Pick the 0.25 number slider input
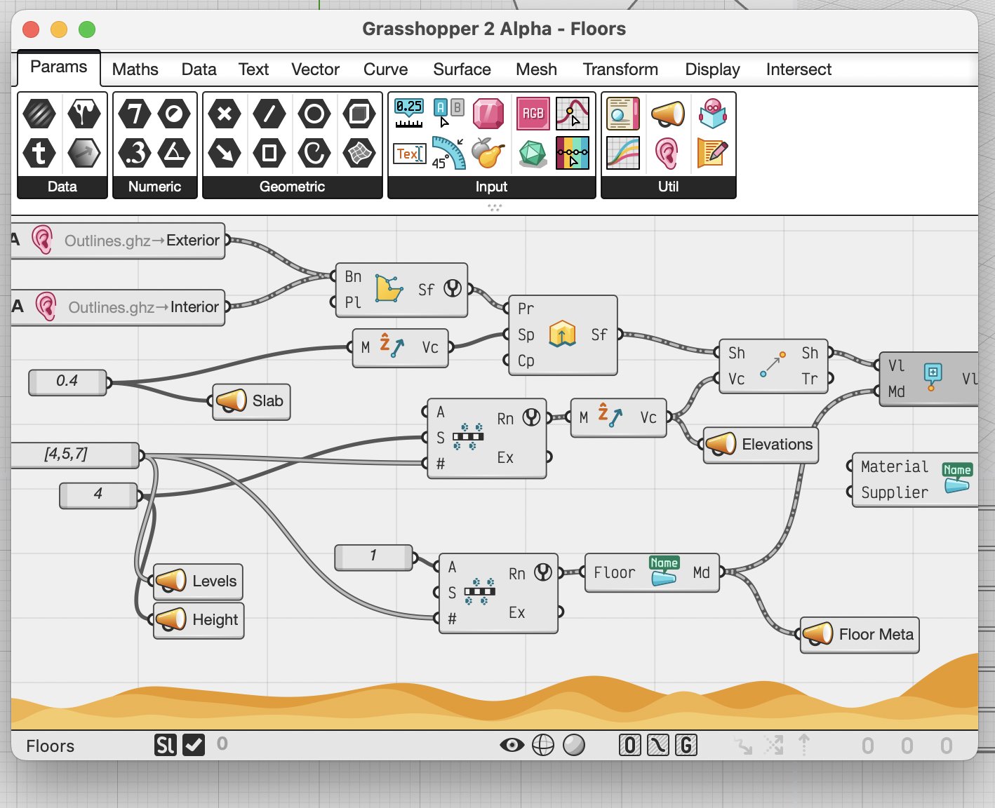Screen dimensions: 995x808 [409, 114]
